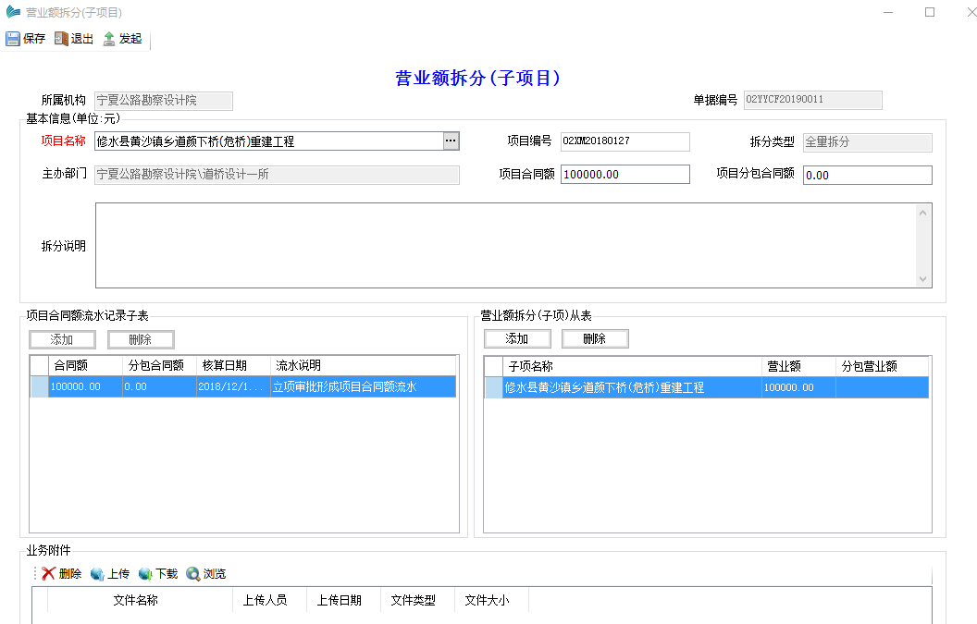Click the 发起 submit toolbar button
Viewport: 977px width, 624px height.
click(x=122, y=39)
